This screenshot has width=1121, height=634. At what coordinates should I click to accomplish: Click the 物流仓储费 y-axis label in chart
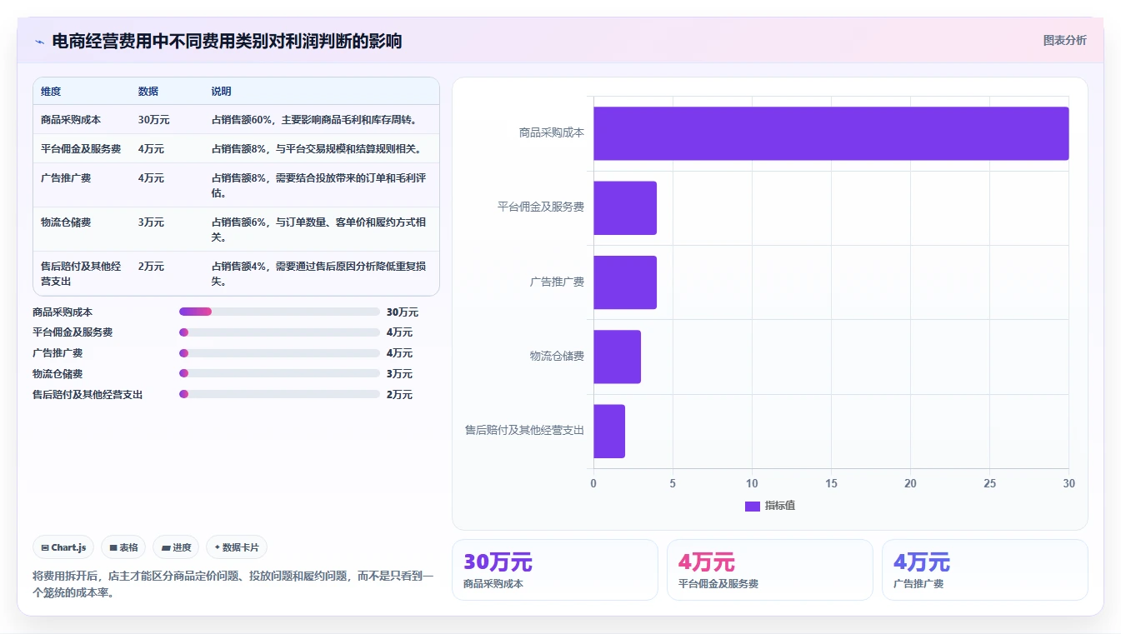pyautogui.click(x=557, y=356)
